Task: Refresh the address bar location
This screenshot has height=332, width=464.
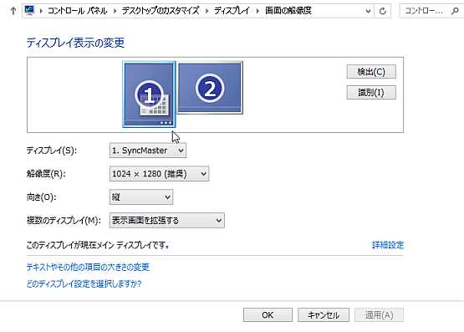Action: tap(383, 11)
